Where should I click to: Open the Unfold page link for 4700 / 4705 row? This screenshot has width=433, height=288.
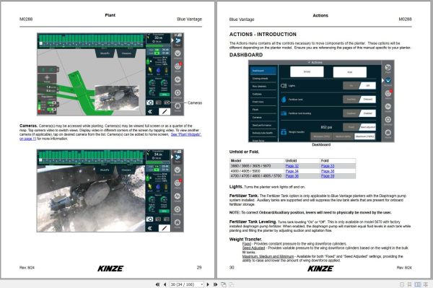tap(292, 176)
